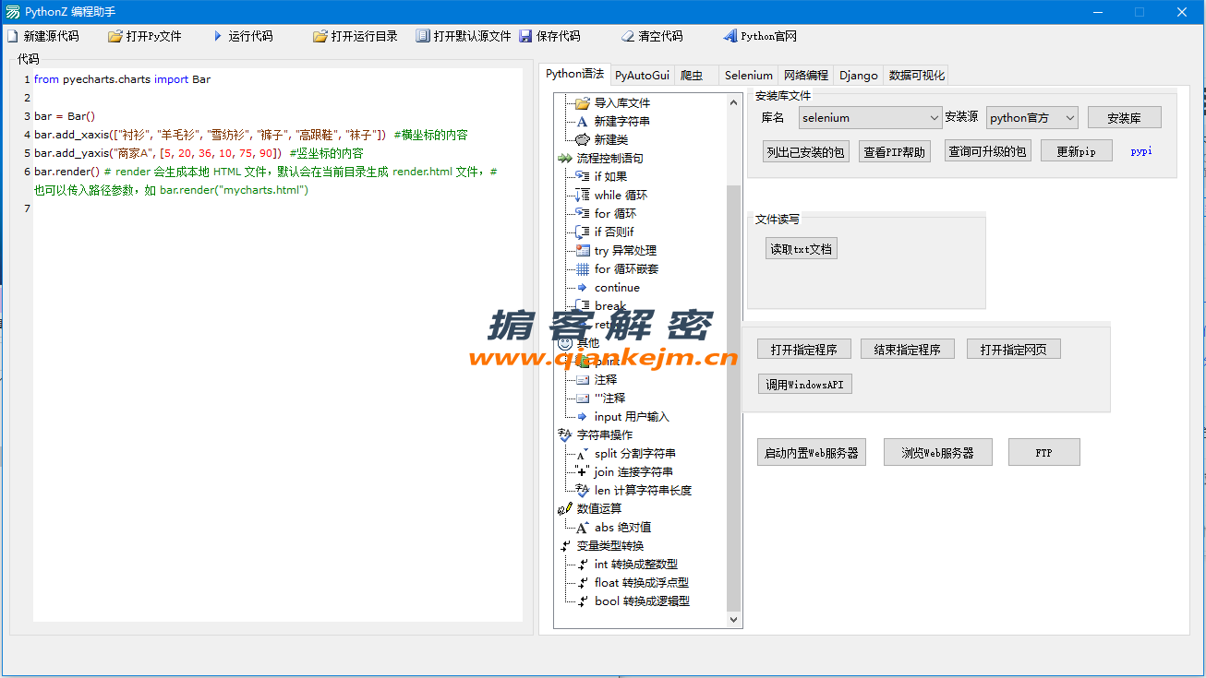Switch to the Django tab
The image size is (1206, 678).
point(859,76)
